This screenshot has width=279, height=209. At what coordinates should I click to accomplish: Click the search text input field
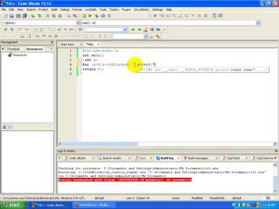(104, 30)
